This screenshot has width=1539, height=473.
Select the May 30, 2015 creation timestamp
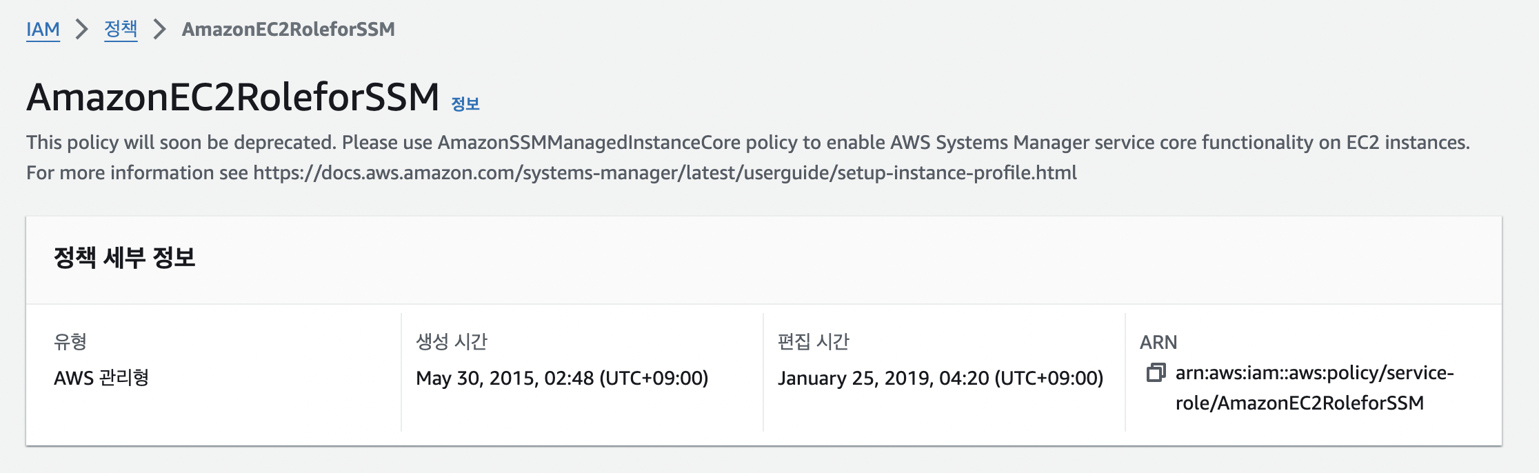(562, 378)
